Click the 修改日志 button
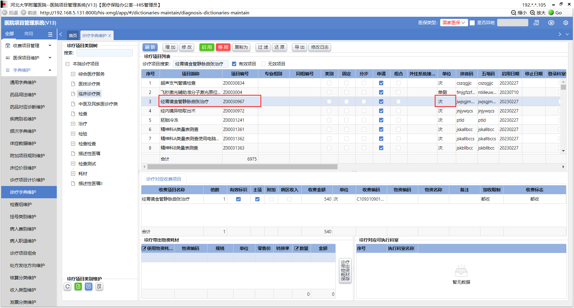Viewport: 574px width, 308px height. click(x=320, y=47)
